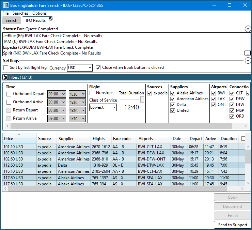The height and width of the screenshot is (230, 252).
Task: Click the BookingBuilder app icon in the title bar
Action: tap(5, 5)
